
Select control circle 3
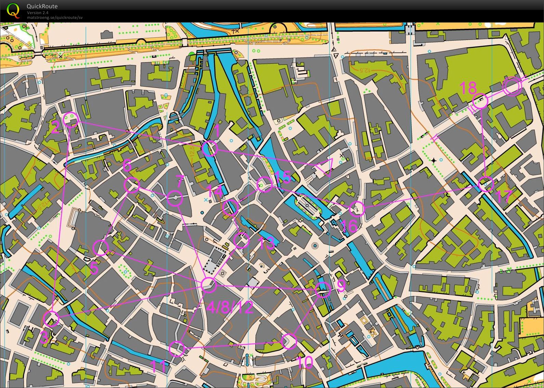point(52,319)
